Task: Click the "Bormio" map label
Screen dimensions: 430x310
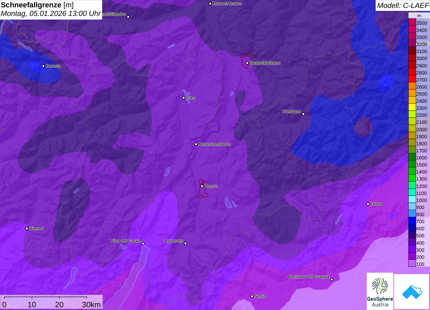Action: tap(53, 66)
